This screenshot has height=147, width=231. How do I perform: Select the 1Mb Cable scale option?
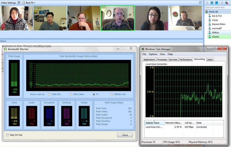click(x=70, y=94)
